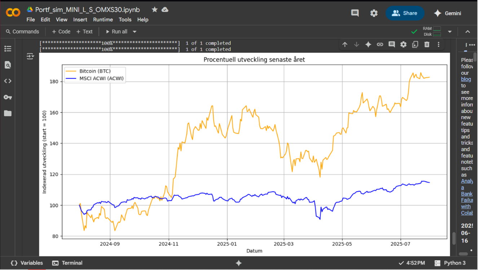Toggle the cell output view icon
Image resolution: width=478 pixels, height=270 pixels.
30,56
